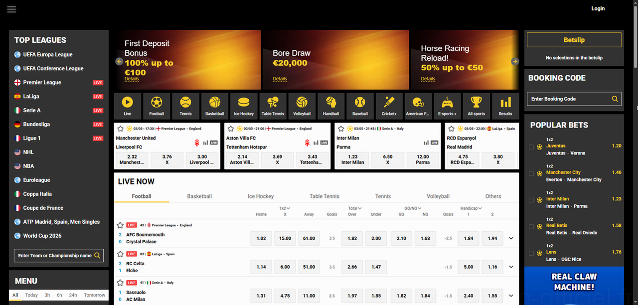Open the Live sports icon
Viewport: 638px width, 305px height.
coord(128,106)
